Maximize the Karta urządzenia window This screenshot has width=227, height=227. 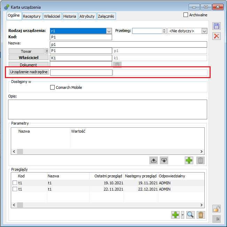[206, 7]
